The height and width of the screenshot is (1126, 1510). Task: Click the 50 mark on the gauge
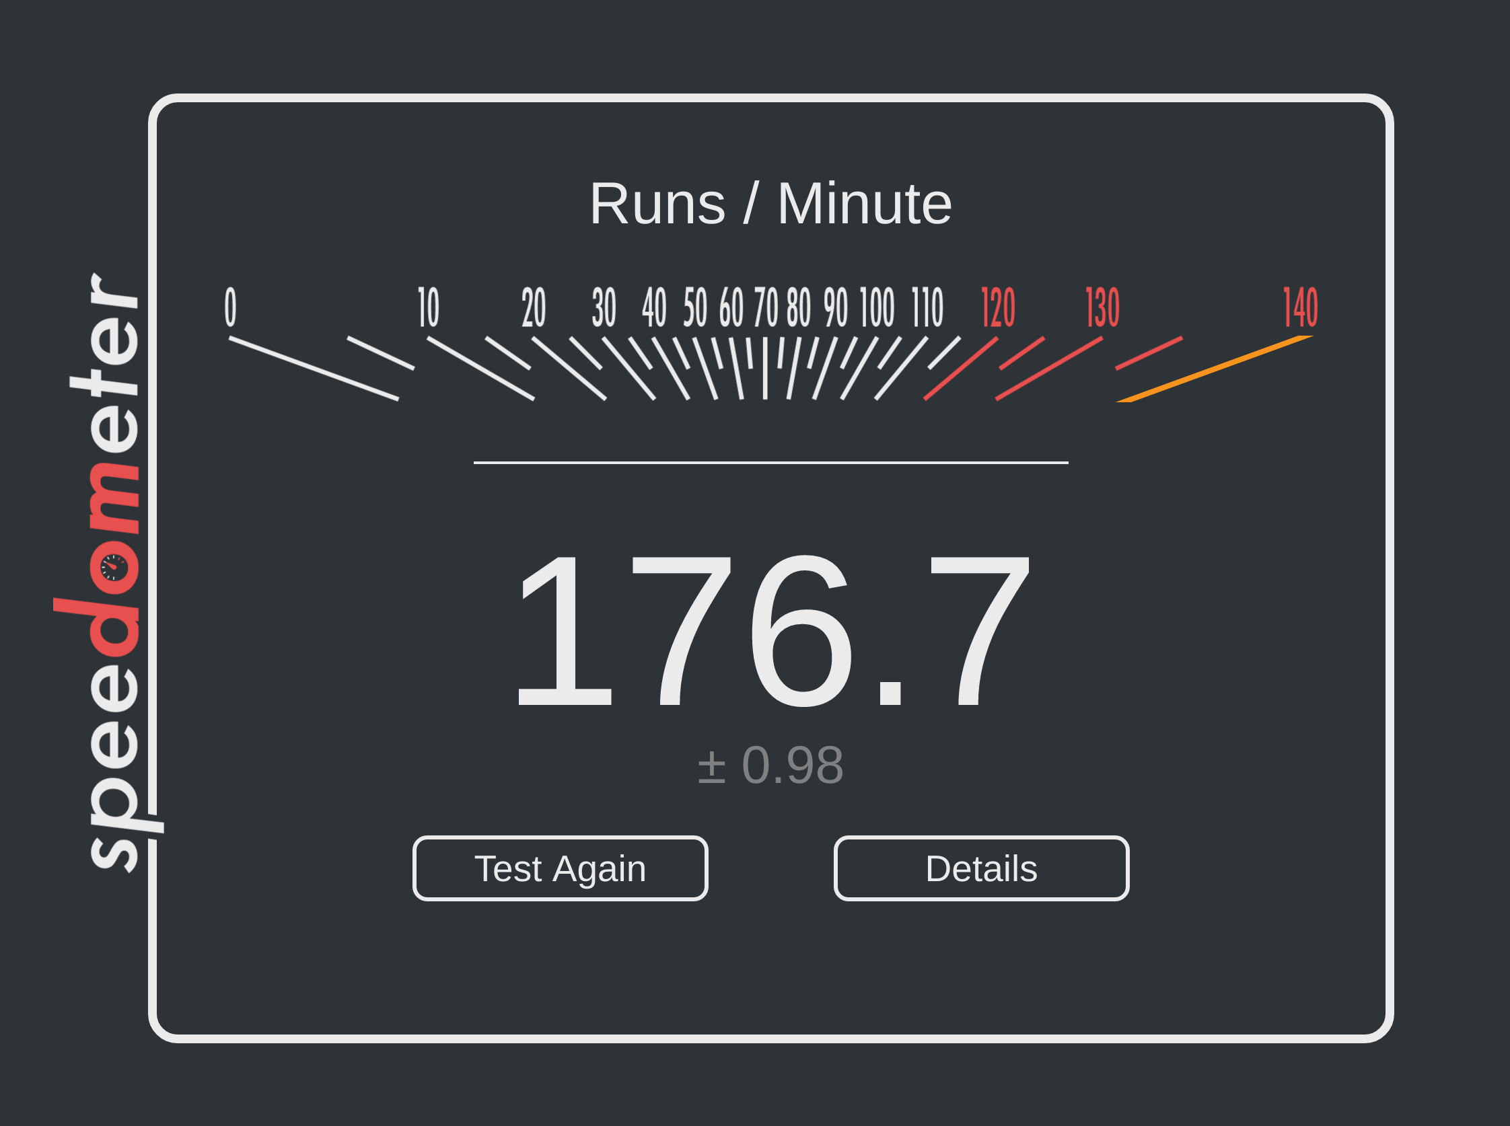pyautogui.click(x=695, y=307)
